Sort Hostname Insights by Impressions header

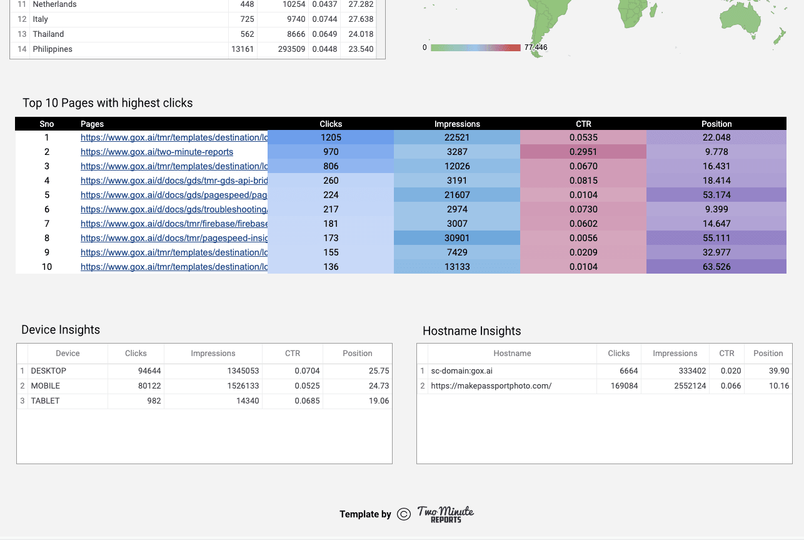[x=675, y=354]
